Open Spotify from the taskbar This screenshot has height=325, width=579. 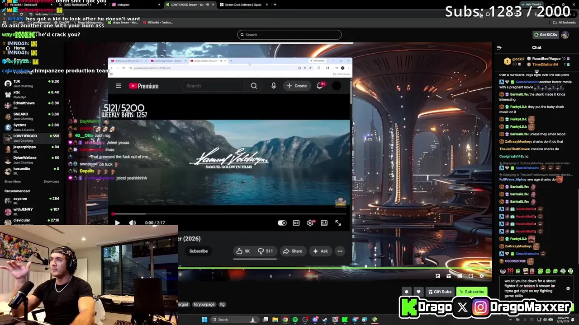[295, 320]
